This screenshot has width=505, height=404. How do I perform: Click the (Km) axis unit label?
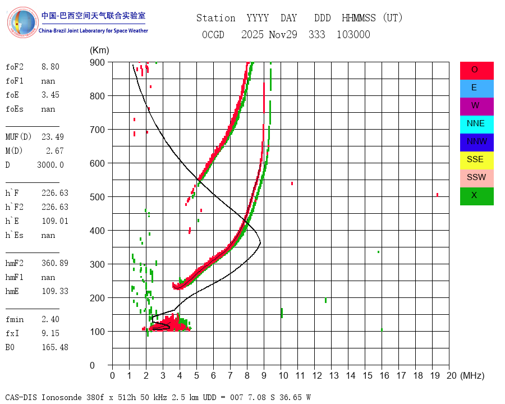99,50
